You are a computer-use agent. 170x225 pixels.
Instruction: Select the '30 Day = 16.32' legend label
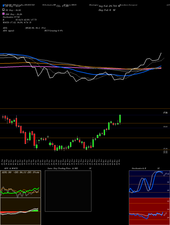point(13,10)
